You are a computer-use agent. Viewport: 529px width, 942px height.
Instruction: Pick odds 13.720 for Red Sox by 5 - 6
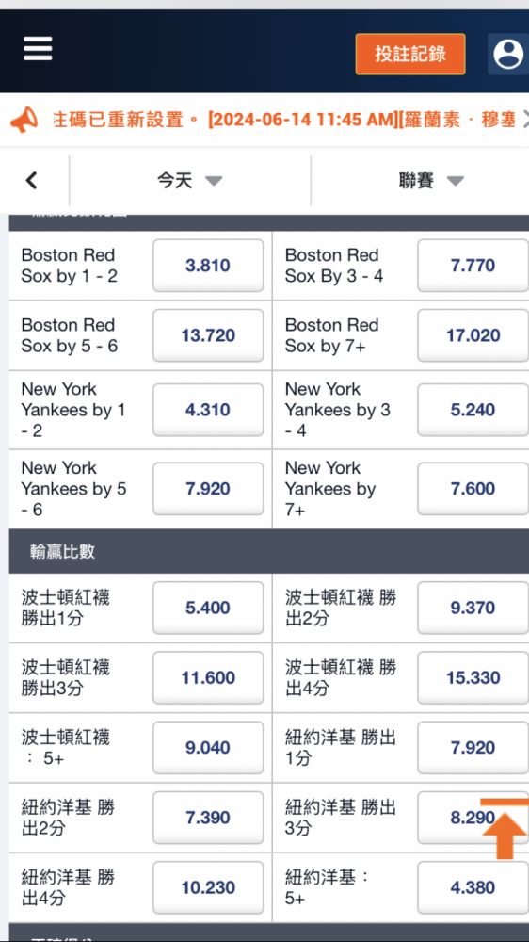tap(208, 335)
